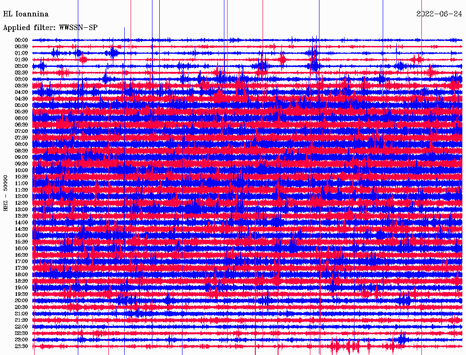Image resolution: width=466 pixels, height=355 pixels.
Task: Select the 15:00 time label
Action: (x=21, y=235)
